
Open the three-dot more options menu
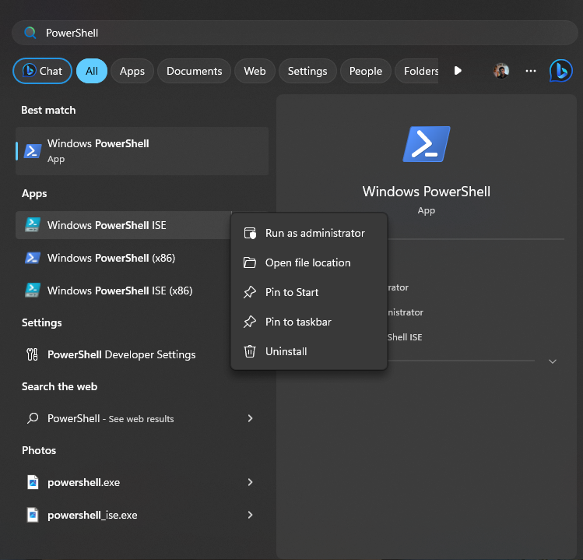pos(531,71)
